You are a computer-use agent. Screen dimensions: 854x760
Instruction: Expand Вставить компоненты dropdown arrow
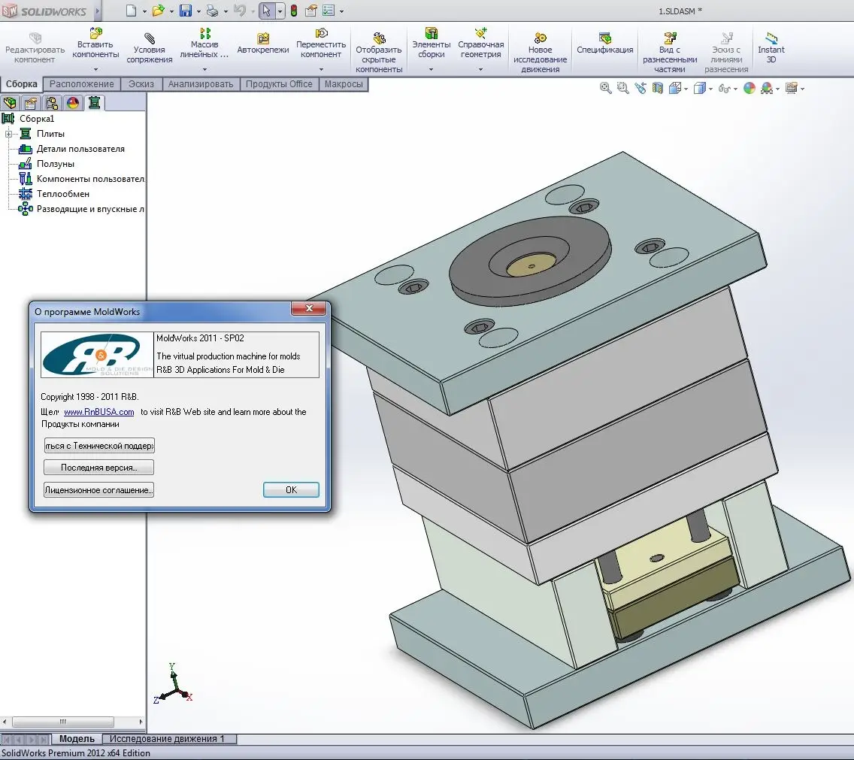pos(95,69)
